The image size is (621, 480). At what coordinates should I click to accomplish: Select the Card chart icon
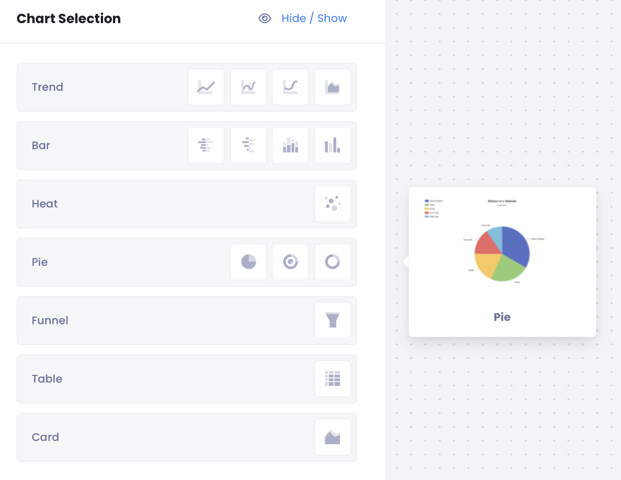[x=333, y=437]
